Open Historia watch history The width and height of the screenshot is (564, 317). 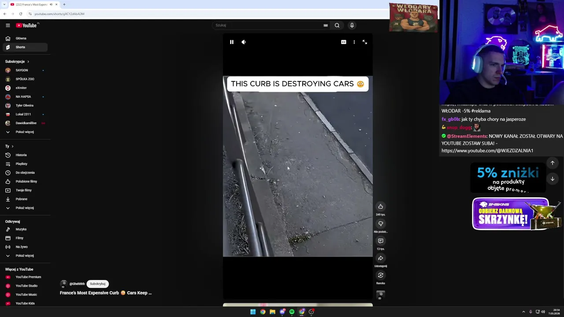coord(25,155)
